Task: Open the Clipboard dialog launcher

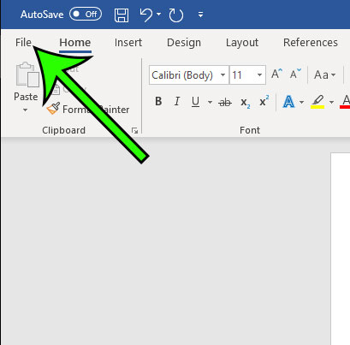Action: 135,131
